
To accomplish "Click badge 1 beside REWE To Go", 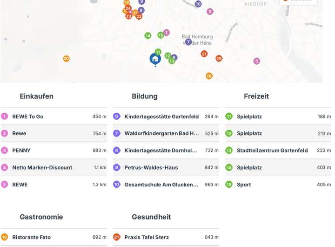I will [x=5, y=117].
